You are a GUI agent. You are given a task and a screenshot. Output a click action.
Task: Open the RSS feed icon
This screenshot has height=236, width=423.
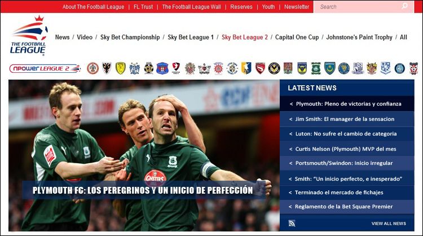pos(292,224)
